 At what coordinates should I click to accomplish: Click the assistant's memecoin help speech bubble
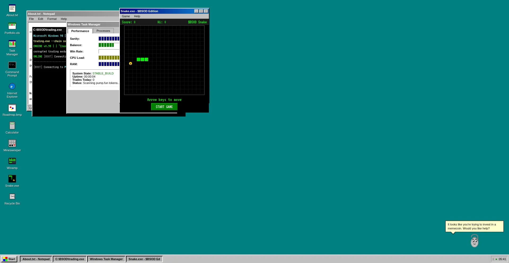(x=475, y=226)
